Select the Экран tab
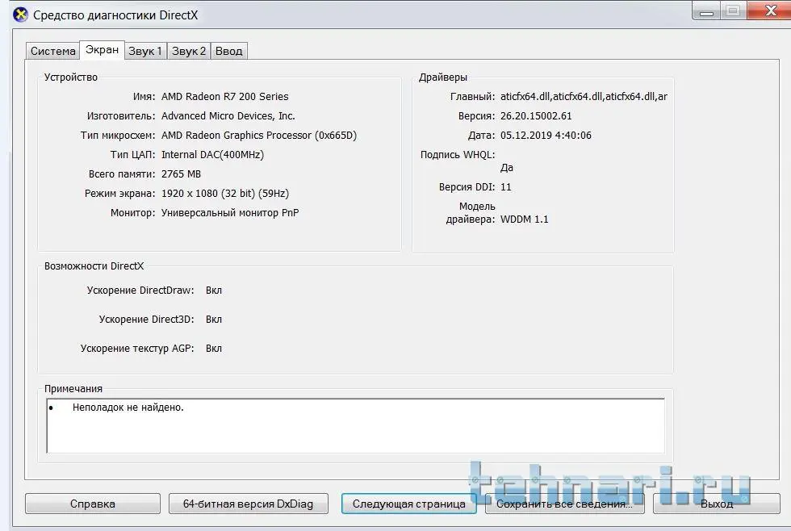This screenshot has width=791, height=531. tap(102, 50)
